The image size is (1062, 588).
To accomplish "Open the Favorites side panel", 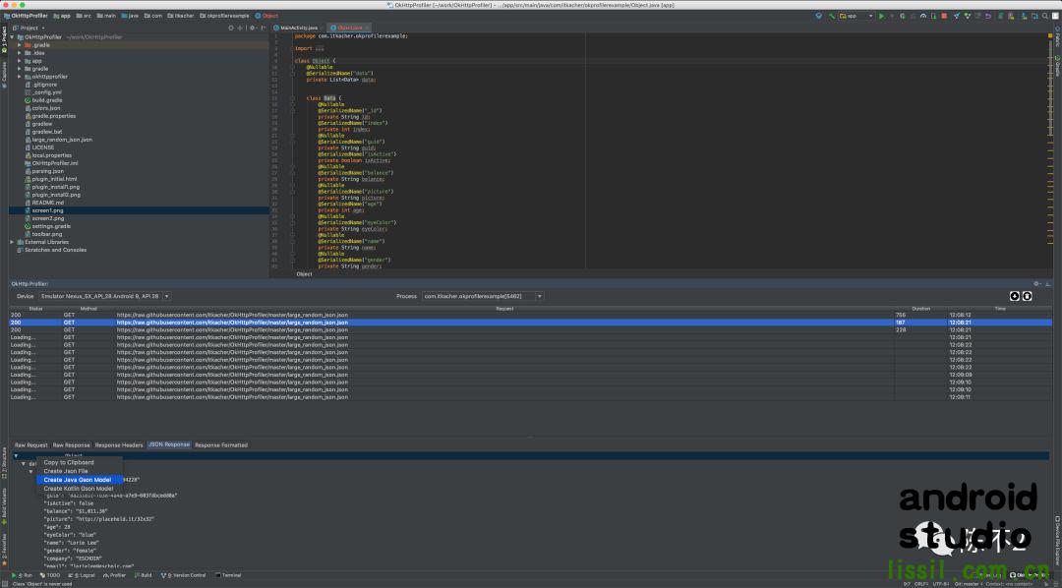I will point(3,549).
